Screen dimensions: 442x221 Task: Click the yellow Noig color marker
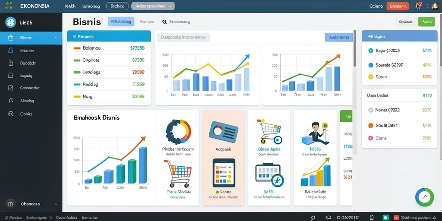coord(77,96)
